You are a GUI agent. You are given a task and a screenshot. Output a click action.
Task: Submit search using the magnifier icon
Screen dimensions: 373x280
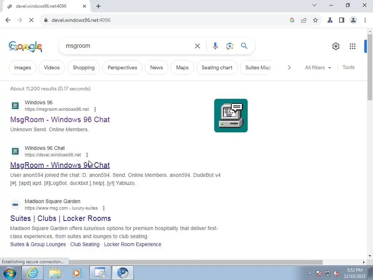244,46
